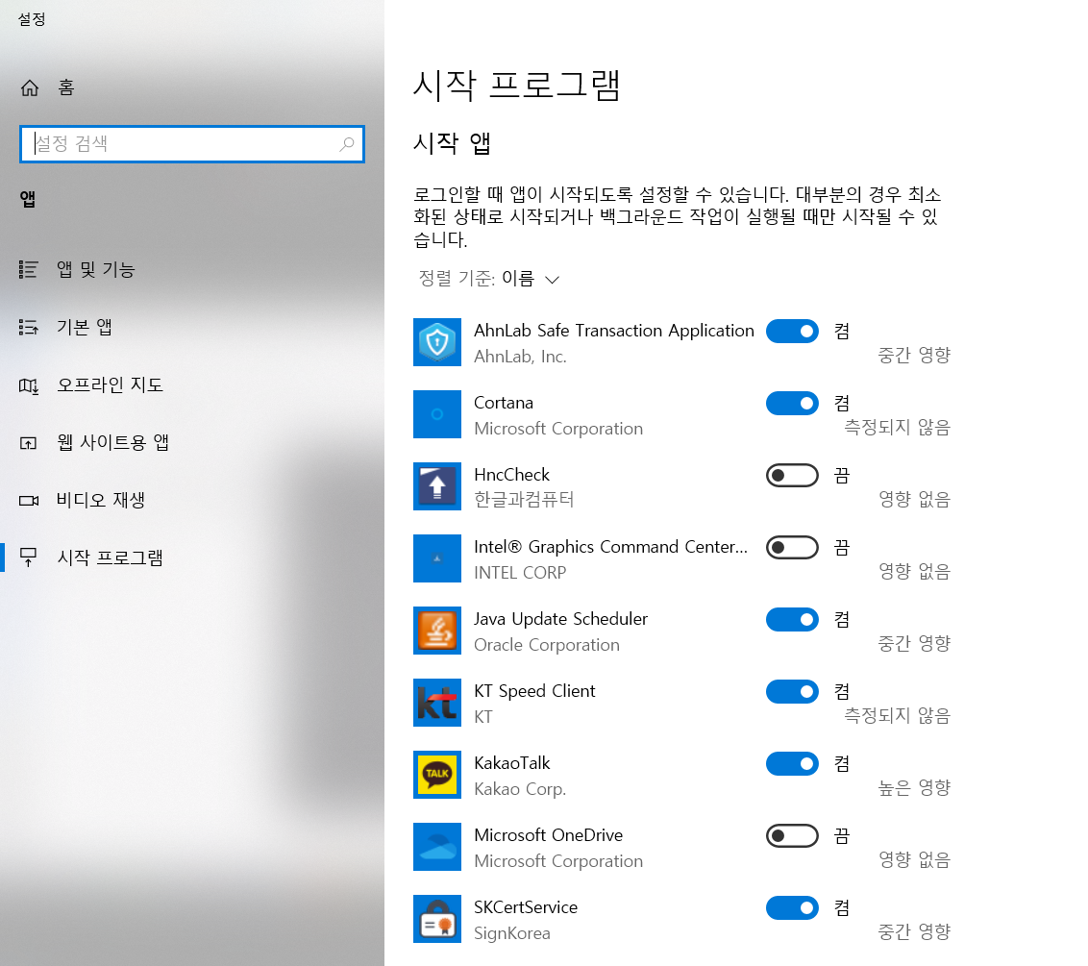Click the Oracle Corporation publisher text
The width and height of the screenshot is (1088, 966).
pos(547,645)
